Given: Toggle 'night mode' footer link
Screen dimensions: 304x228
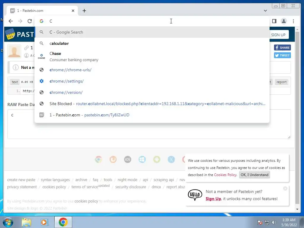Looking at the screenshot, I should click(x=127, y=180).
